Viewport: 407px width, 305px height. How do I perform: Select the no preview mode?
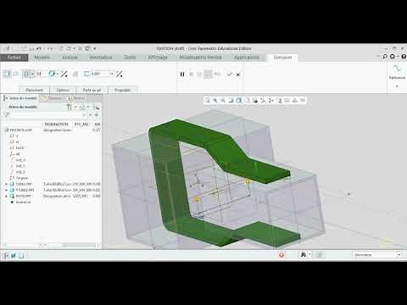coord(192,75)
